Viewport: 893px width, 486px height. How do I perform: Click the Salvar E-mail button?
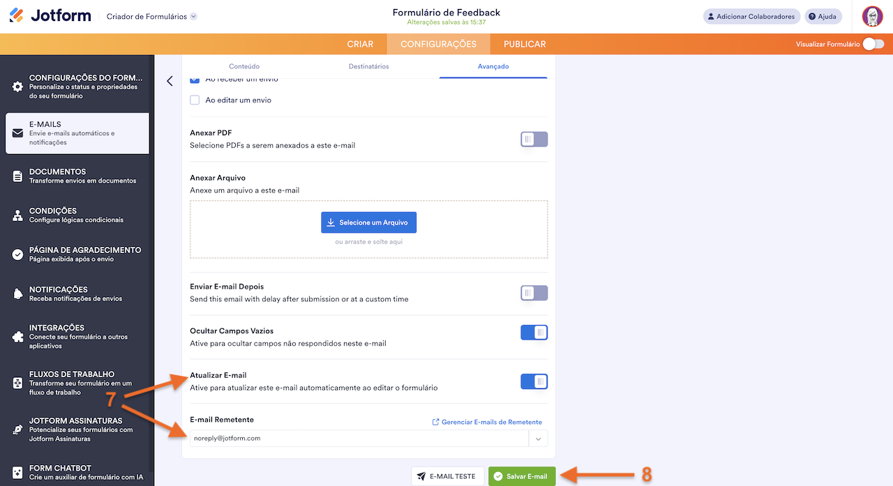coord(522,476)
